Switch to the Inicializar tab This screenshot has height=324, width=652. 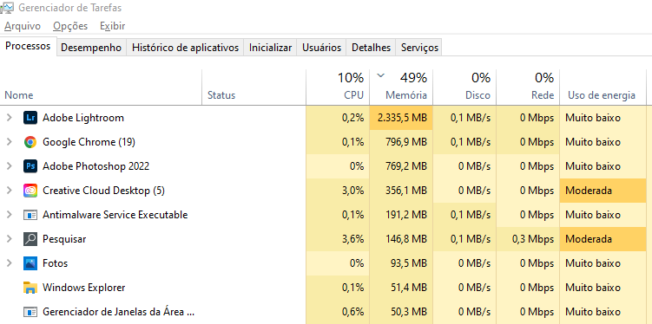pyautogui.click(x=270, y=48)
